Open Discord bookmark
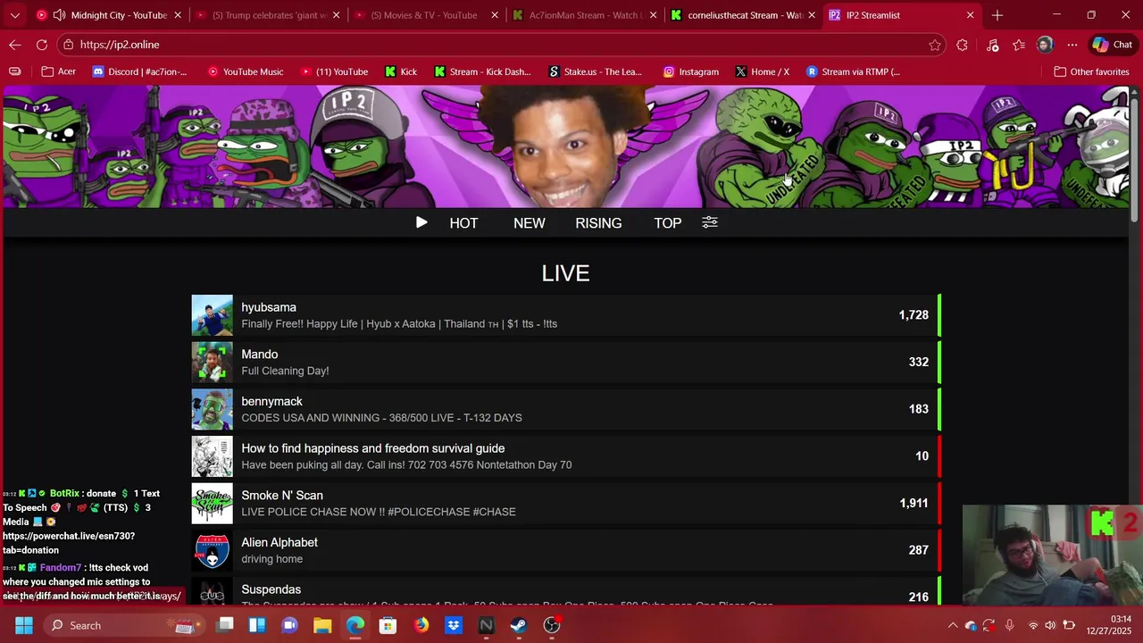The image size is (1143, 643). pos(140,71)
